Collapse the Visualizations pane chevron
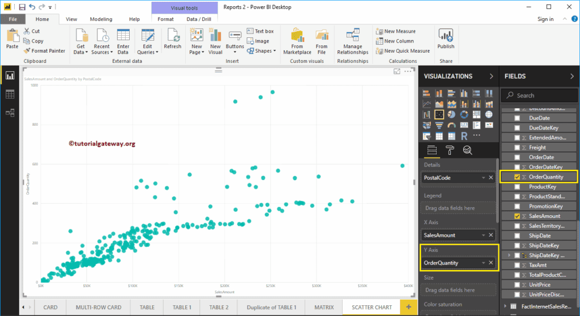The image size is (580, 316). tap(491, 76)
